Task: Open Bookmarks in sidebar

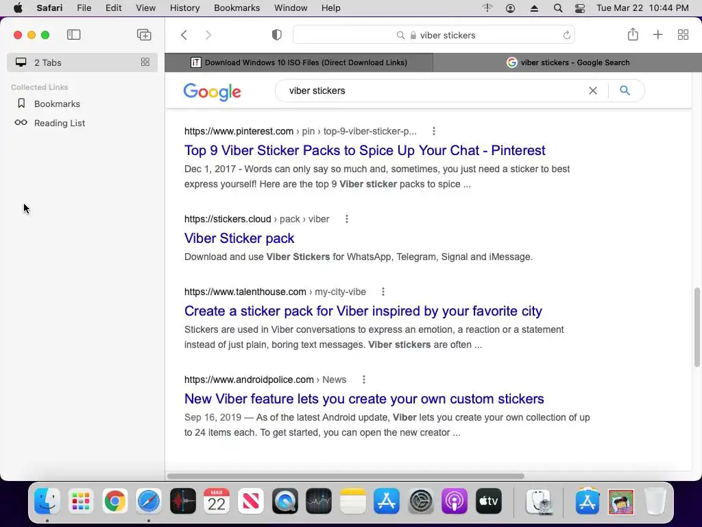Action: coord(57,104)
